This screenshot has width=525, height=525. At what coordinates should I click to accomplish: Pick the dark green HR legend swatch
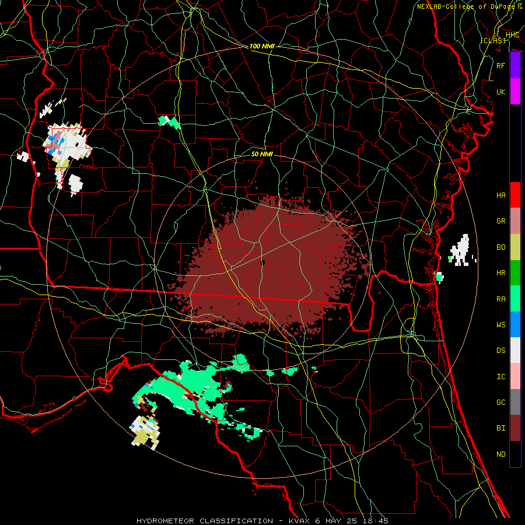515,272
